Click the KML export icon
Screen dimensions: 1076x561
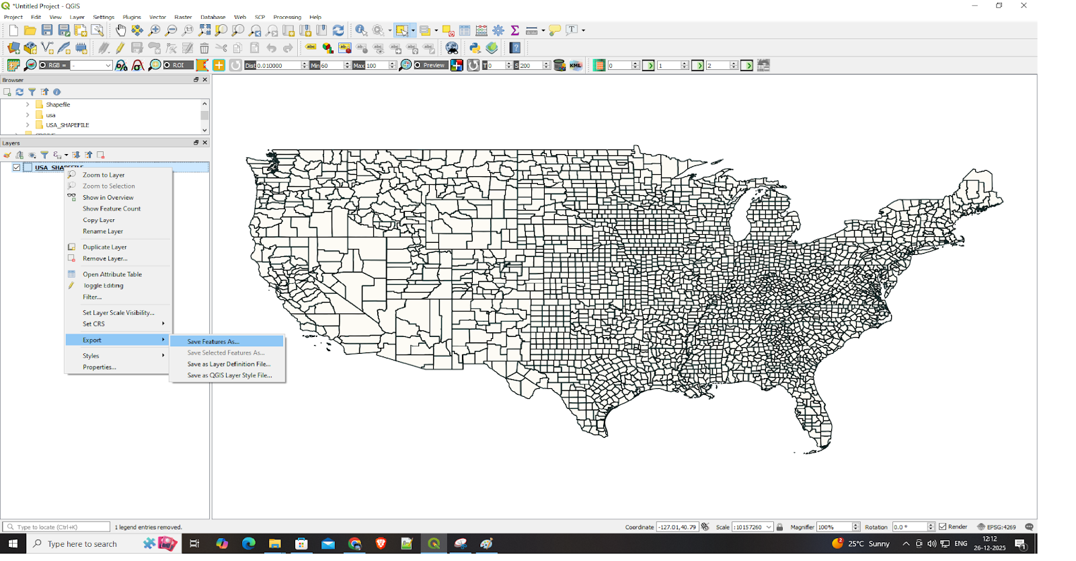pyautogui.click(x=576, y=65)
